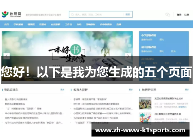Click the 教研网 logo
The height and width of the screenshot is (140, 193).
coord(11,14)
